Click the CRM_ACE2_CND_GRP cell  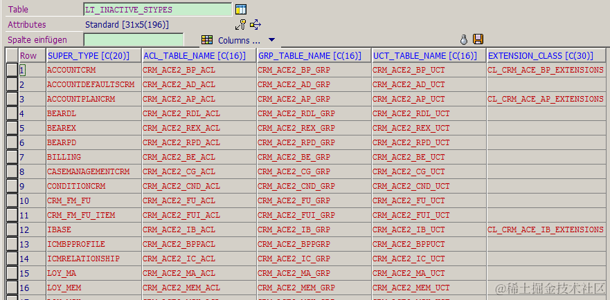[x=314, y=186]
